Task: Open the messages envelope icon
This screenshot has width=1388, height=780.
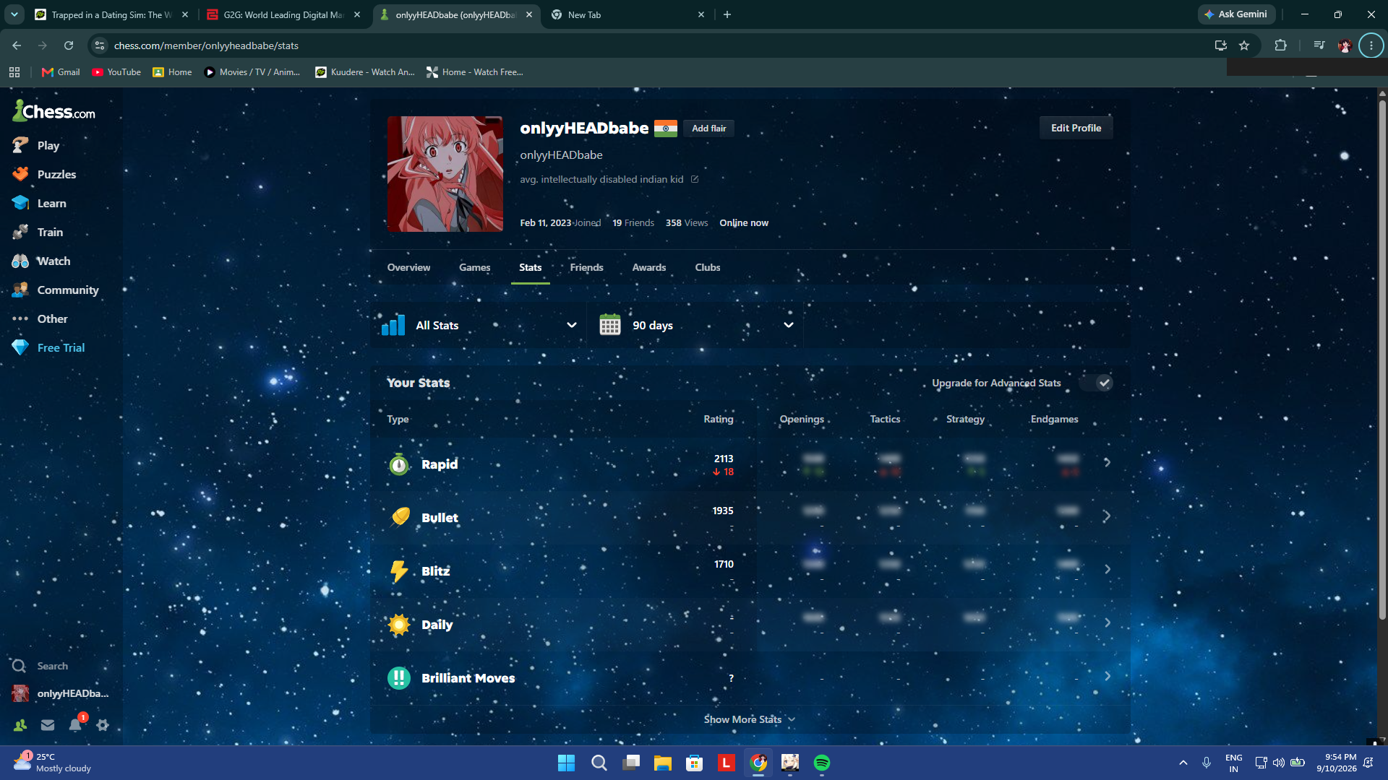Action: 48,725
